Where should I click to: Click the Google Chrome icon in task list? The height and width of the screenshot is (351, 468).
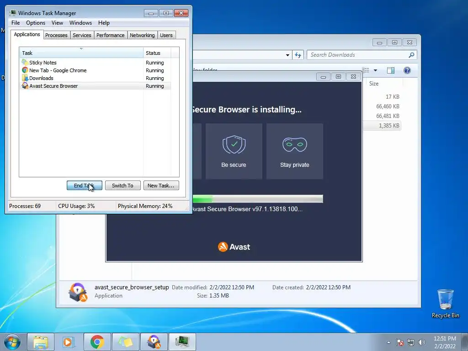[x=25, y=70]
